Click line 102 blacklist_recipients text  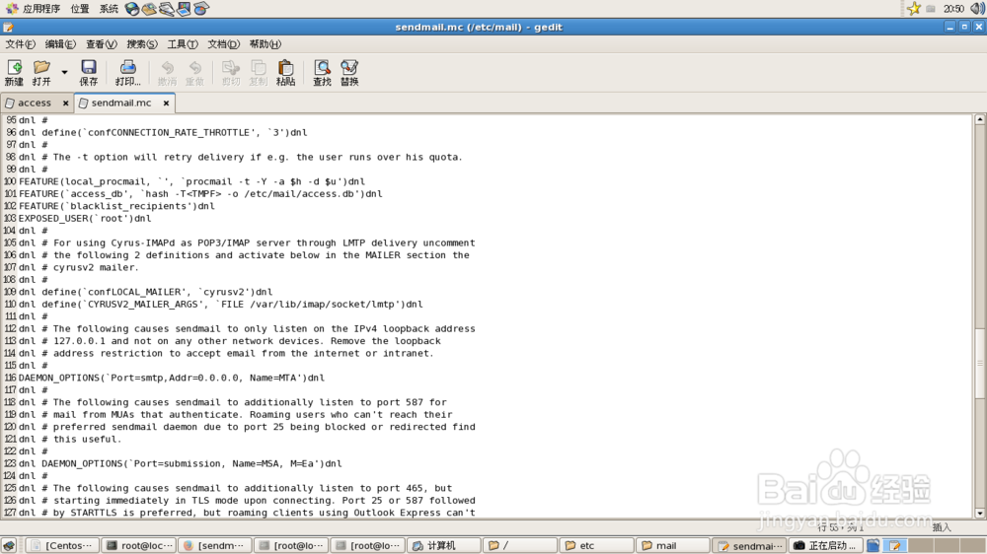tap(116, 206)
